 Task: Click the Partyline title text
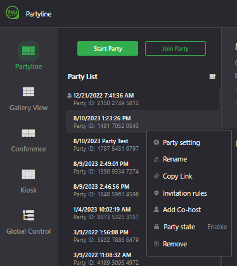point(39,14)
